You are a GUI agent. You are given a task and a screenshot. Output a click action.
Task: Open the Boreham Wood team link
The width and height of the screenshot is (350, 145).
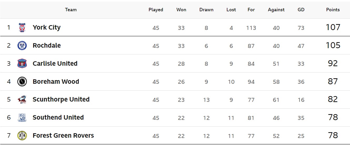coord(56,82)
